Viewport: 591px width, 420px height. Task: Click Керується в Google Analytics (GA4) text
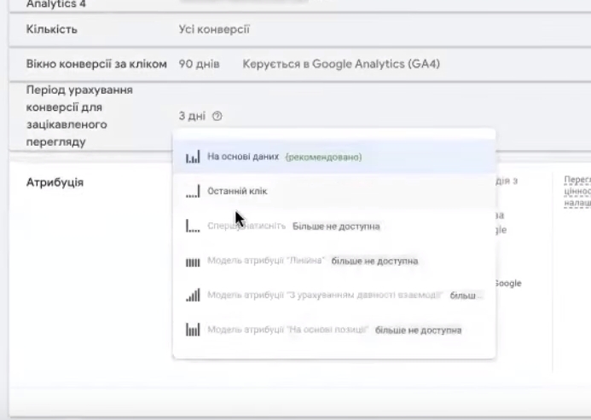340,64
